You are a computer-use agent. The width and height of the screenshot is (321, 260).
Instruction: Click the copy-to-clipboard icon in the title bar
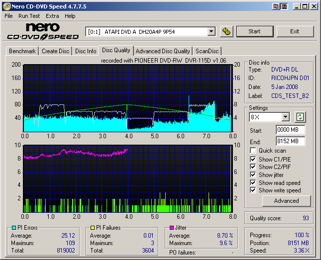coord(276,6)
